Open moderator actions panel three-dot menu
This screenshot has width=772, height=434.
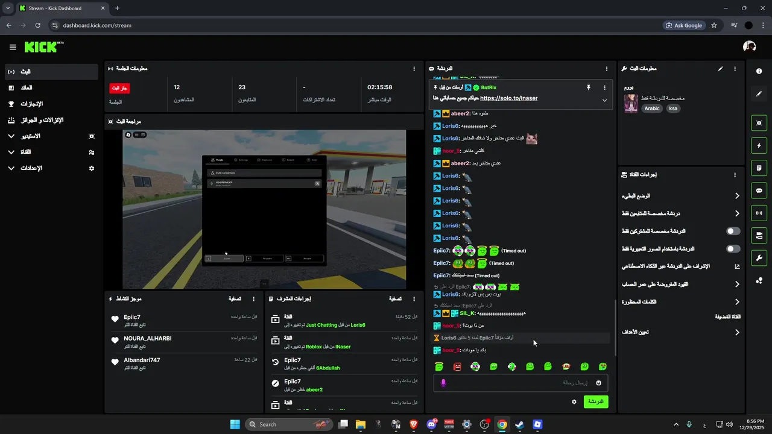[x=414, y=299]
